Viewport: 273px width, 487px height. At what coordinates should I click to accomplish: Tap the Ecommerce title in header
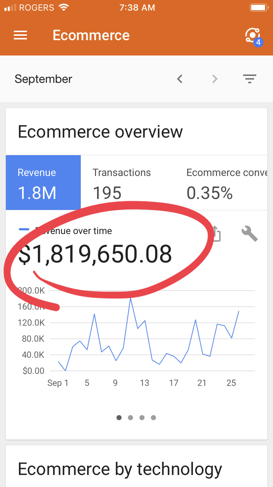91,35
